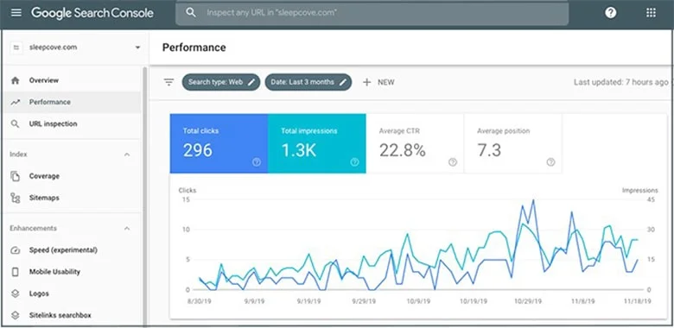Open the Help question mark icon
This screenshot has height=328, width=674.
tap(611, 13)
